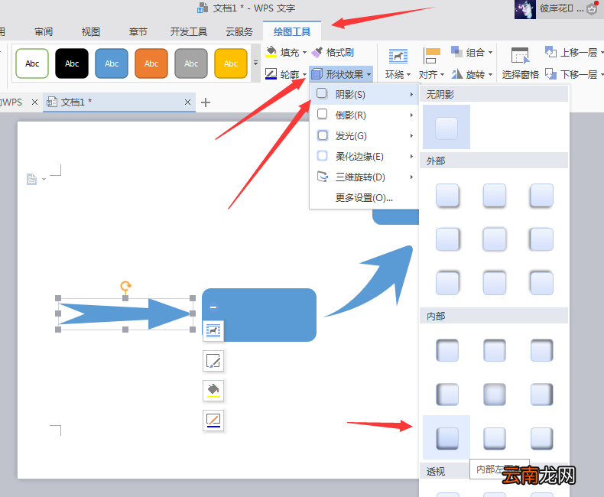This screenshot has height=497, width=604.
Task: Switch to the Drawing Tools (绘图工具) tab
Action: pos(292,31)
